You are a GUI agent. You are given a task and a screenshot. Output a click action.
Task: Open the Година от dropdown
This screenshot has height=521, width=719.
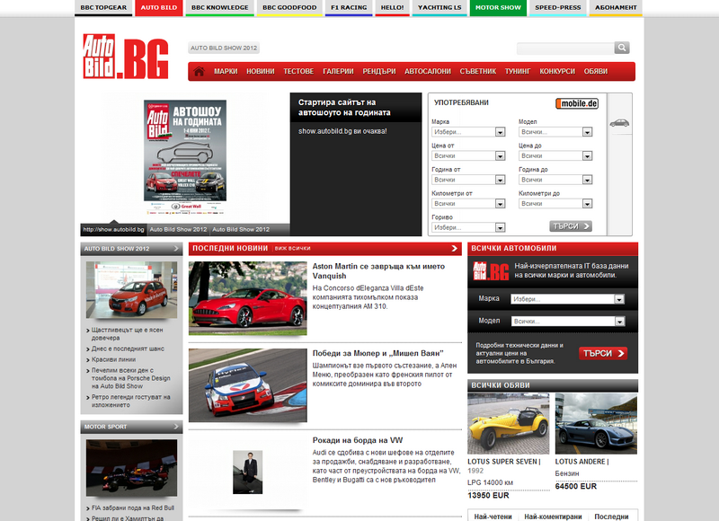click(468, 180)
